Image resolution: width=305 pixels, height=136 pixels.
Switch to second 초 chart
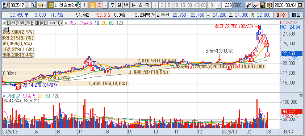[x=140, y=5]
